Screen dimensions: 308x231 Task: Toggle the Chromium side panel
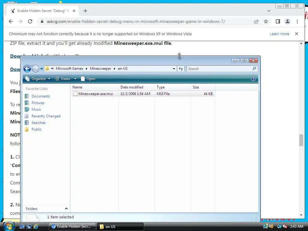pos(278,21)
